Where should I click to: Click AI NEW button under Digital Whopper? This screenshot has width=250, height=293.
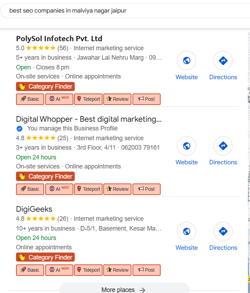pos(59,189)
